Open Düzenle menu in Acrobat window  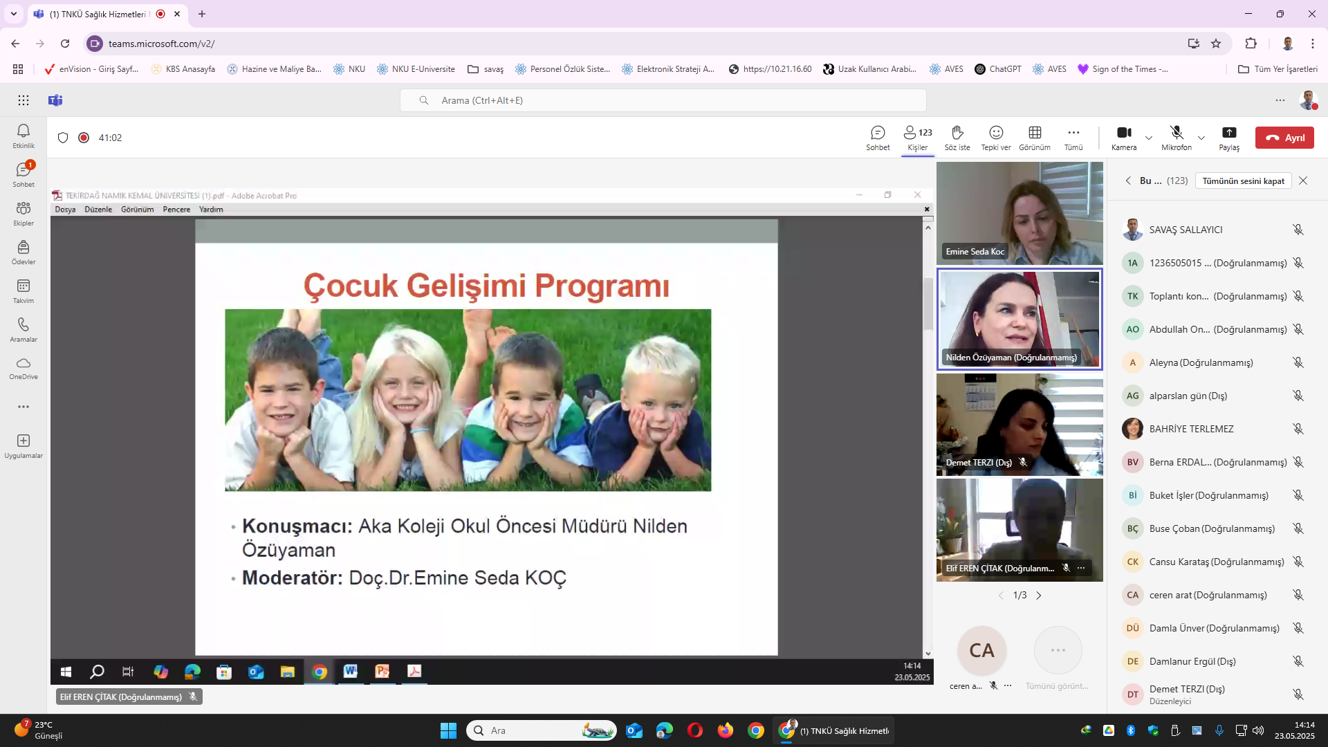tap(98, 210)
